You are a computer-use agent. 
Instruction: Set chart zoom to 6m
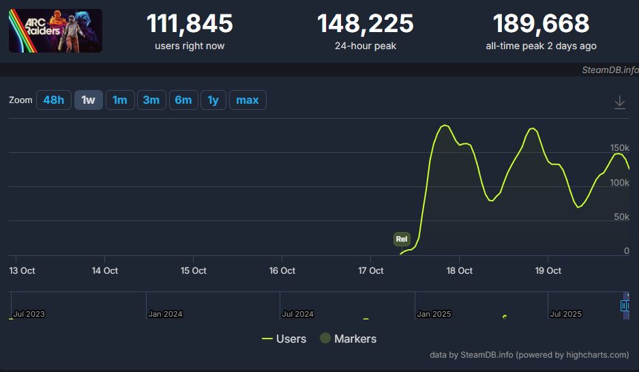click(183, 100)
